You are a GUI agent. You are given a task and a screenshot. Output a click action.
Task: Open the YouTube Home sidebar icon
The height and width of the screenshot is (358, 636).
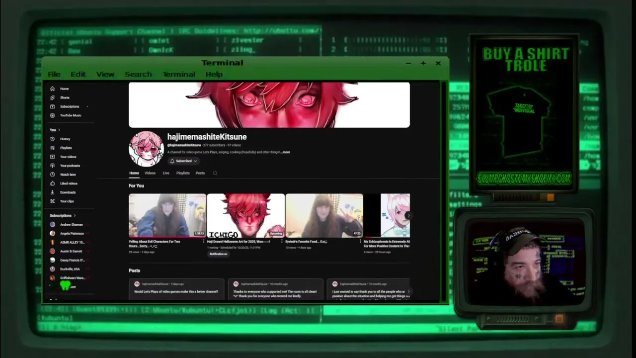(52, 89)
